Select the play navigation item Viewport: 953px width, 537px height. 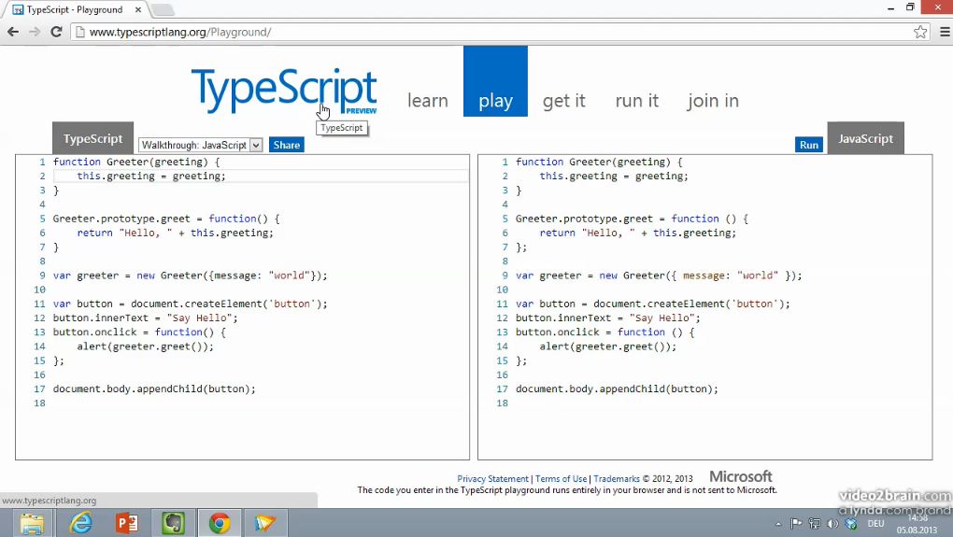tap(495, 81)
